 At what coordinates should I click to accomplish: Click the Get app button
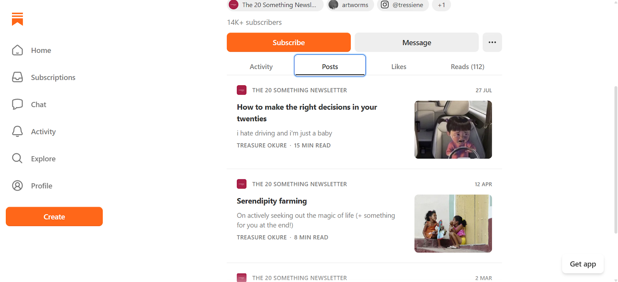coord(583,264)
